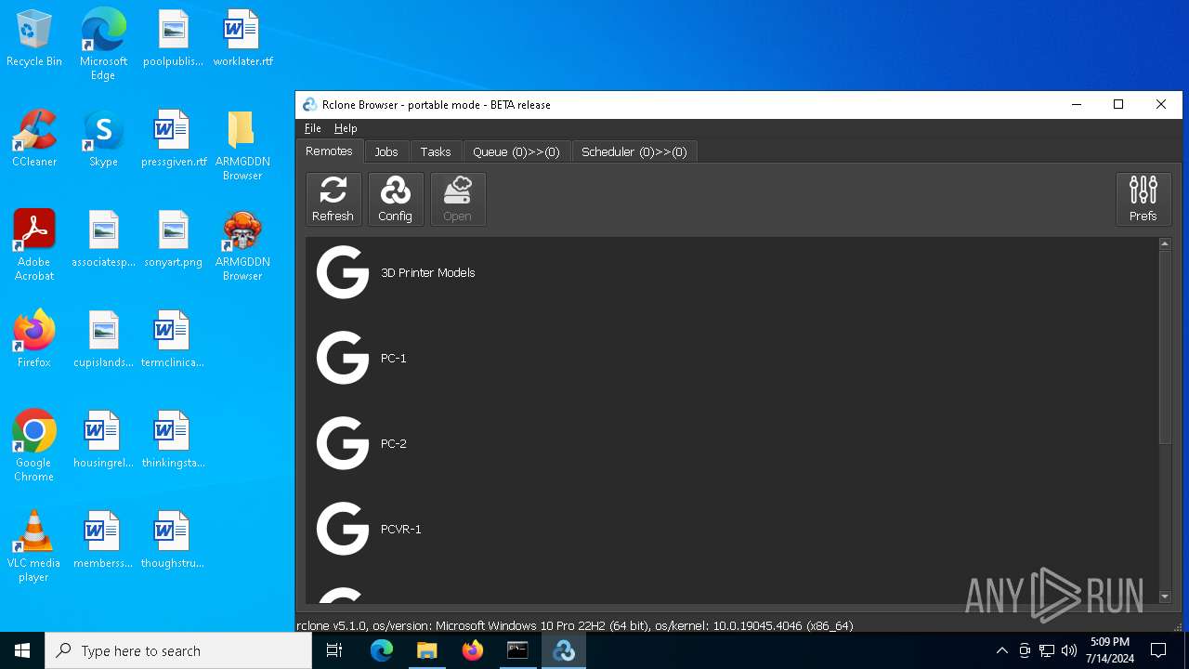Select the sonyart.png desktop file

[x=173, y=239]
